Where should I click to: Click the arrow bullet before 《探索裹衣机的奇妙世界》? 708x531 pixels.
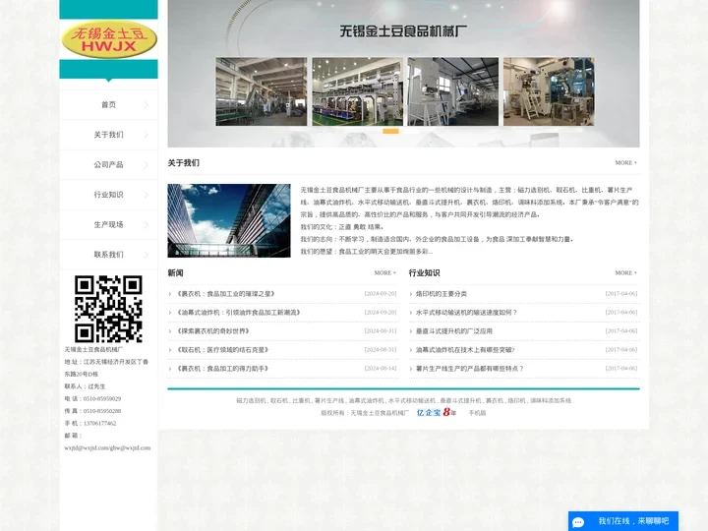click(170, 331)
